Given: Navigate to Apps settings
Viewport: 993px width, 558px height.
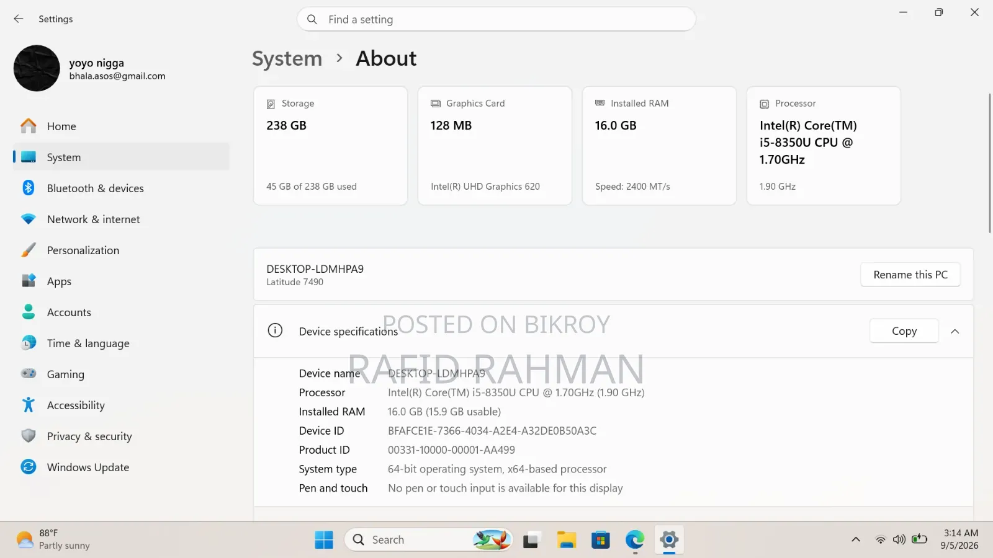Looking at the screenshot, I should [122, 281].
